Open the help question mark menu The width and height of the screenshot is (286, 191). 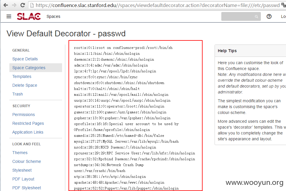point(269,16)
